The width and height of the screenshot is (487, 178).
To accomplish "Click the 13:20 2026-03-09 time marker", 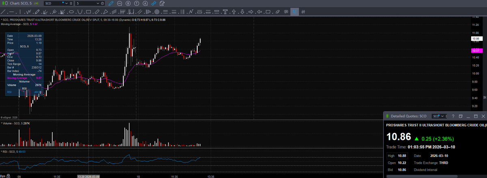I will pyautogui.click(x=88, y=176).
